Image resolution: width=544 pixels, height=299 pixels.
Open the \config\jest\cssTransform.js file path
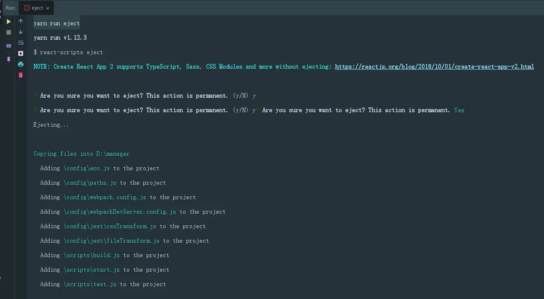click(x=110, y=226)
